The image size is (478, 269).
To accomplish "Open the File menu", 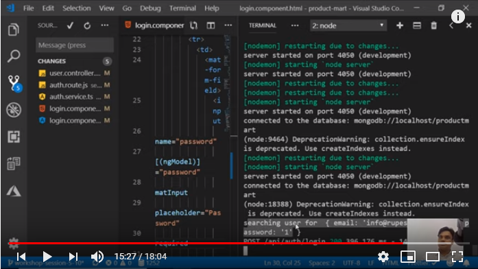I will 29,8.
